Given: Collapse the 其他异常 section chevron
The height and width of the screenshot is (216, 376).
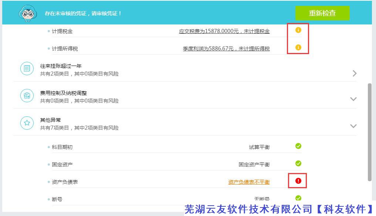Looking at the screenshot, I should (x=353, y=126).
